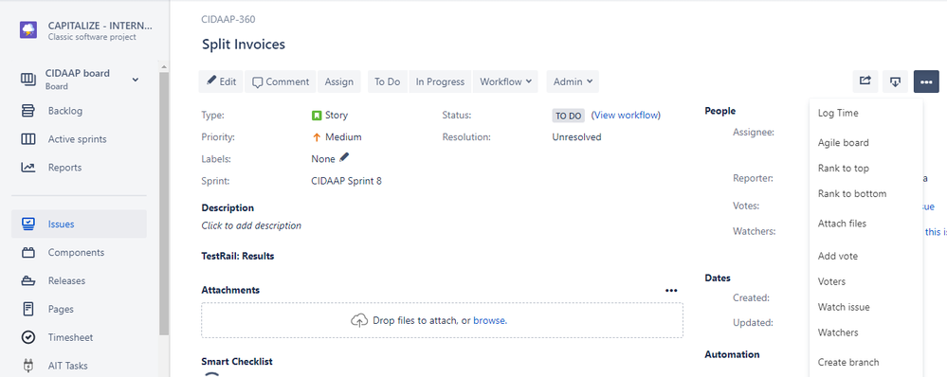The height and width of the screenshot is (377, 947).
Task: Select Add vote from the menu
Action: (x=865, y=257)
